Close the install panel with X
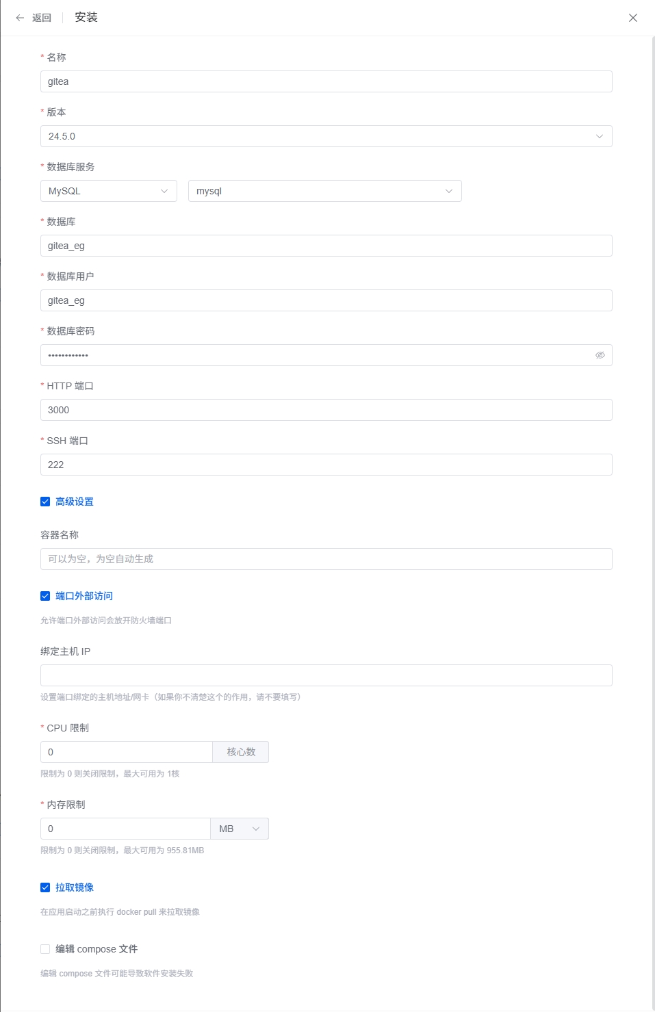The image size is (655, 1012). click(x=632, y=18)
